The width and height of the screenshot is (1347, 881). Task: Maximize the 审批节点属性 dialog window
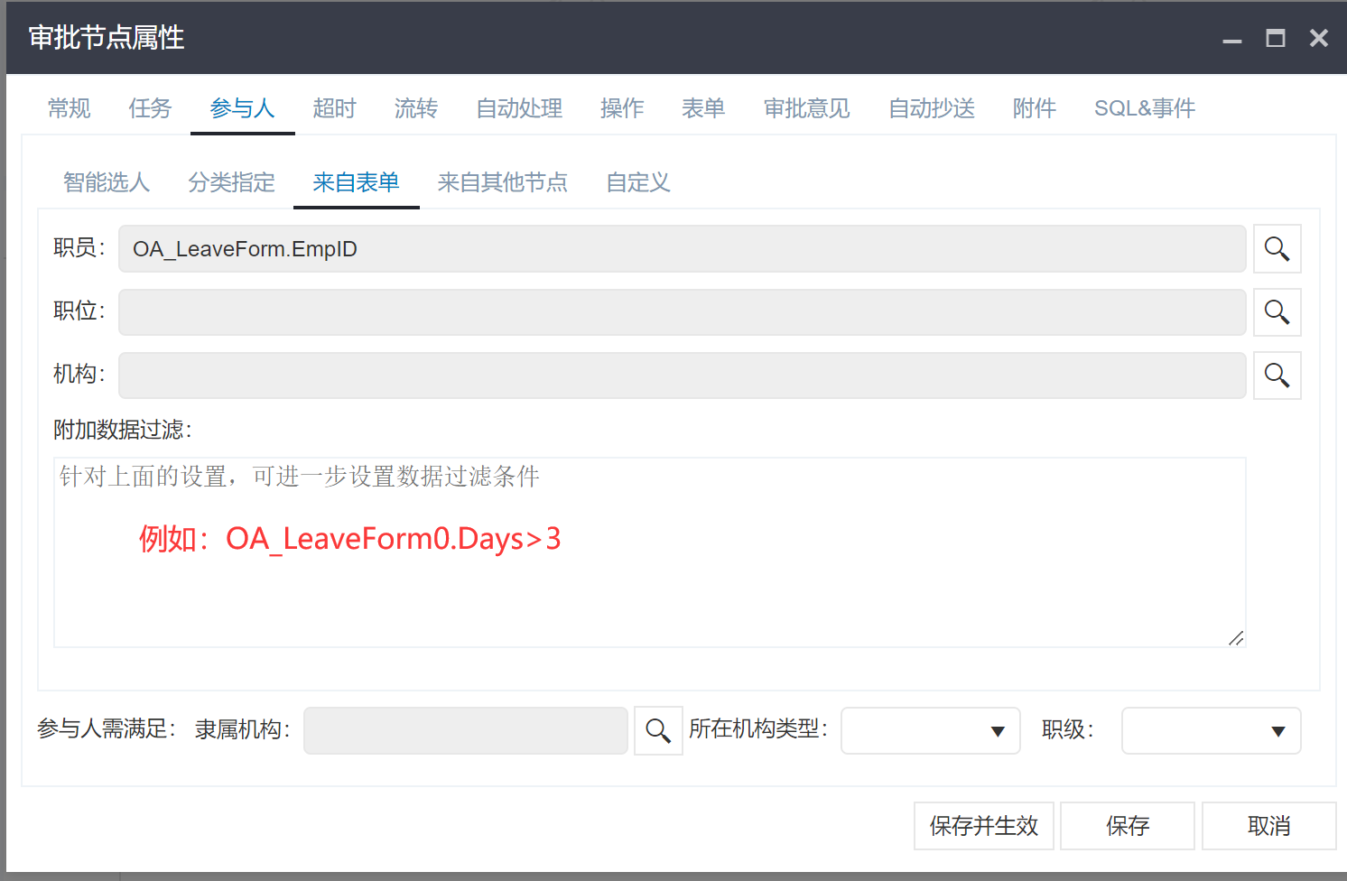[1275, 38]
